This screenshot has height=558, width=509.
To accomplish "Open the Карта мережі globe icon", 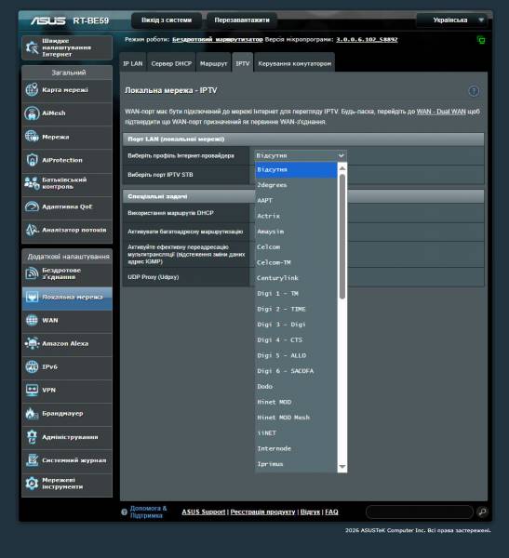I will point(32,89).
